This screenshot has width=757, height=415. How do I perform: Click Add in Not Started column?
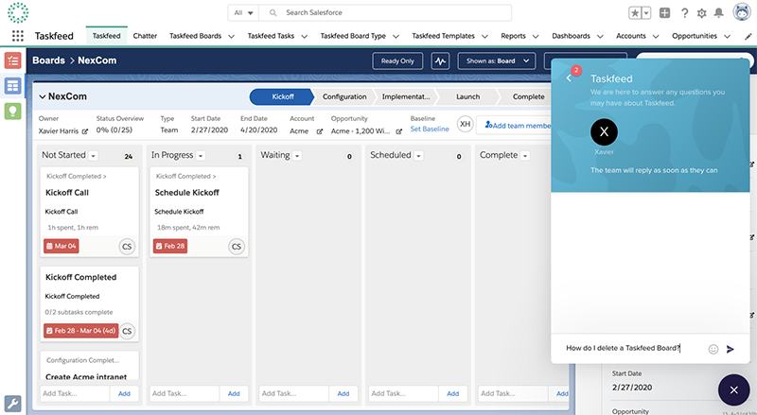point(124,394)
